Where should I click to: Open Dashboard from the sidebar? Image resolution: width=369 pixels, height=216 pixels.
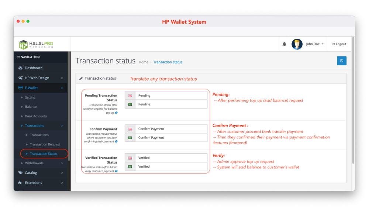coord(33,68)
